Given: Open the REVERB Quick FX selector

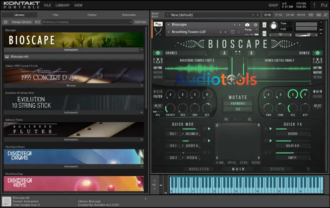Looking at the screenshot, I should [293, 134].
